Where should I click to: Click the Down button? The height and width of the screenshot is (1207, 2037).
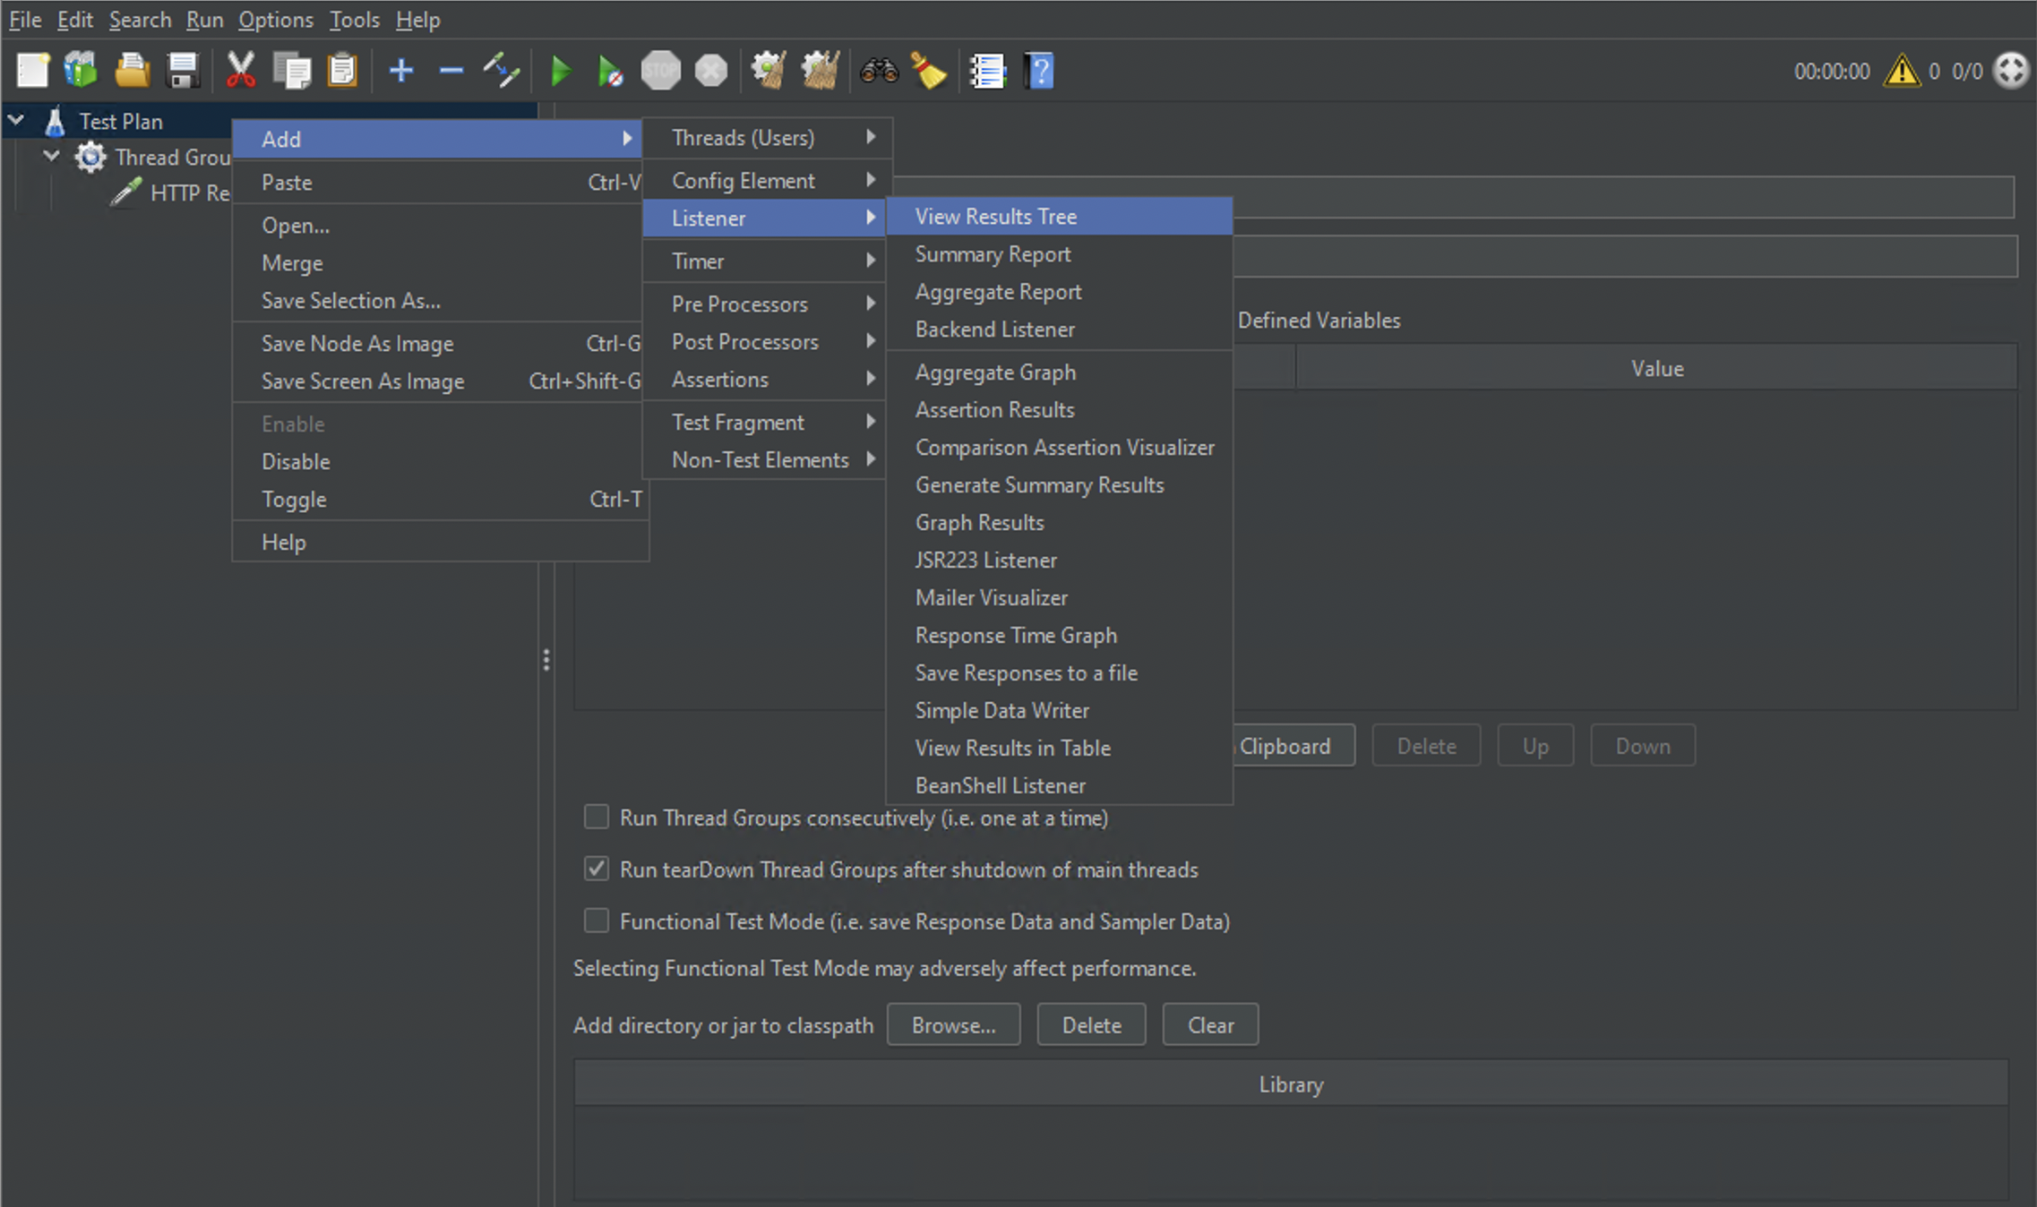[1643, 745]
